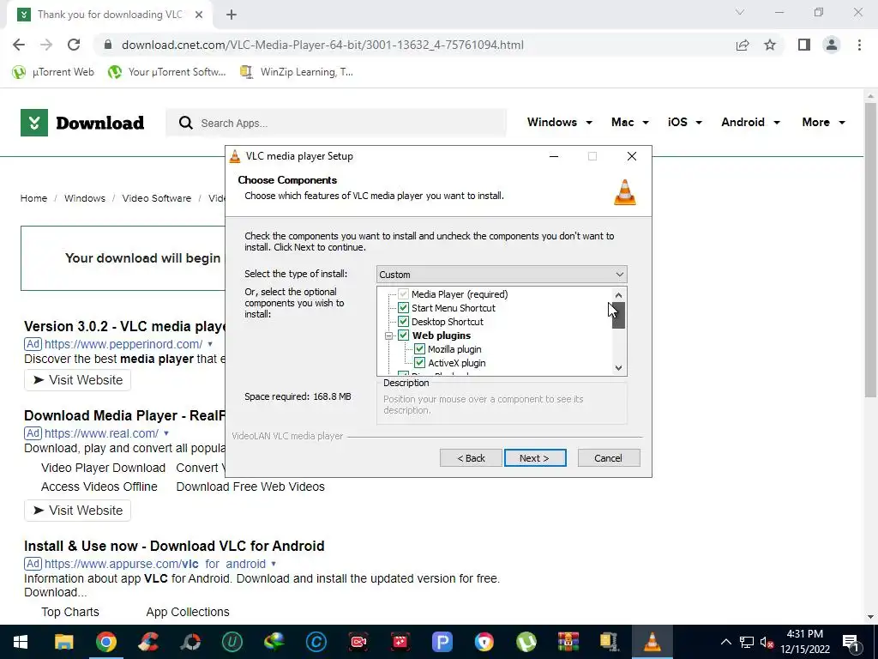Open 'Install & Use now' VLC Android ad
878x659 pixels.
pos(174,546)
